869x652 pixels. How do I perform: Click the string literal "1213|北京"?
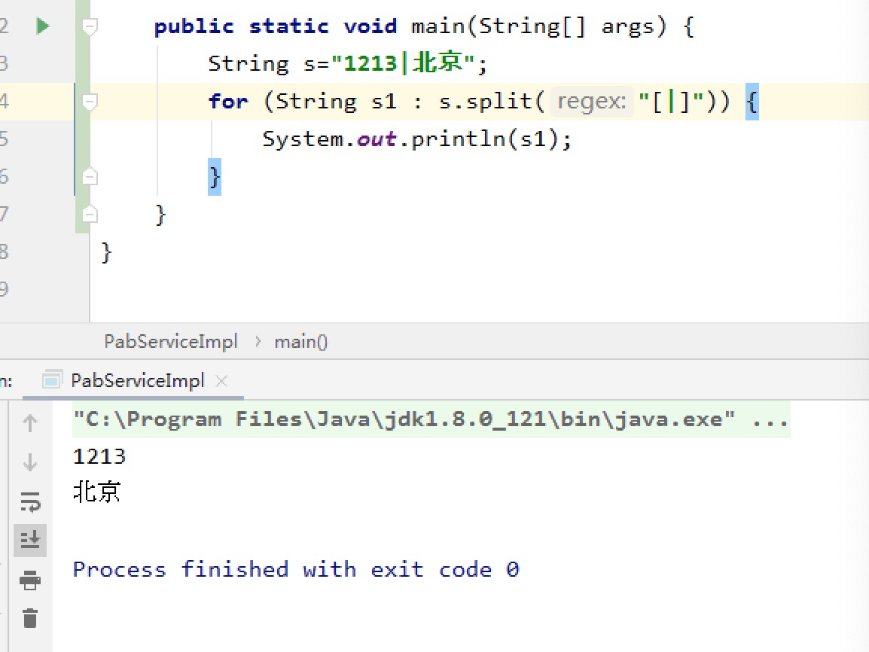pos(404,62)
